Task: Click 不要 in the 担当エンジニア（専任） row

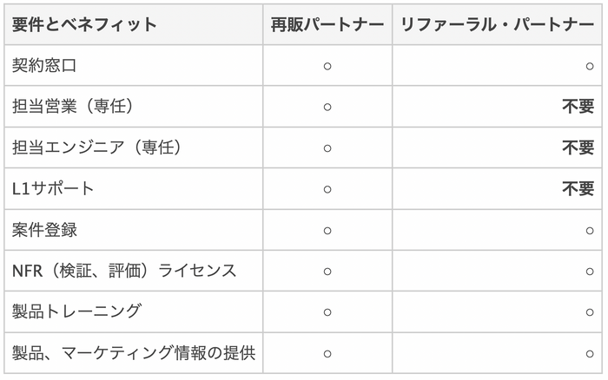Action: (x=578, y=147)
